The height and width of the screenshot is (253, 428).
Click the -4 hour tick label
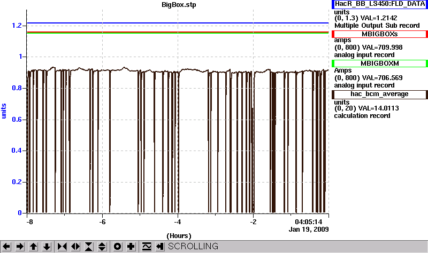(178, 222)
